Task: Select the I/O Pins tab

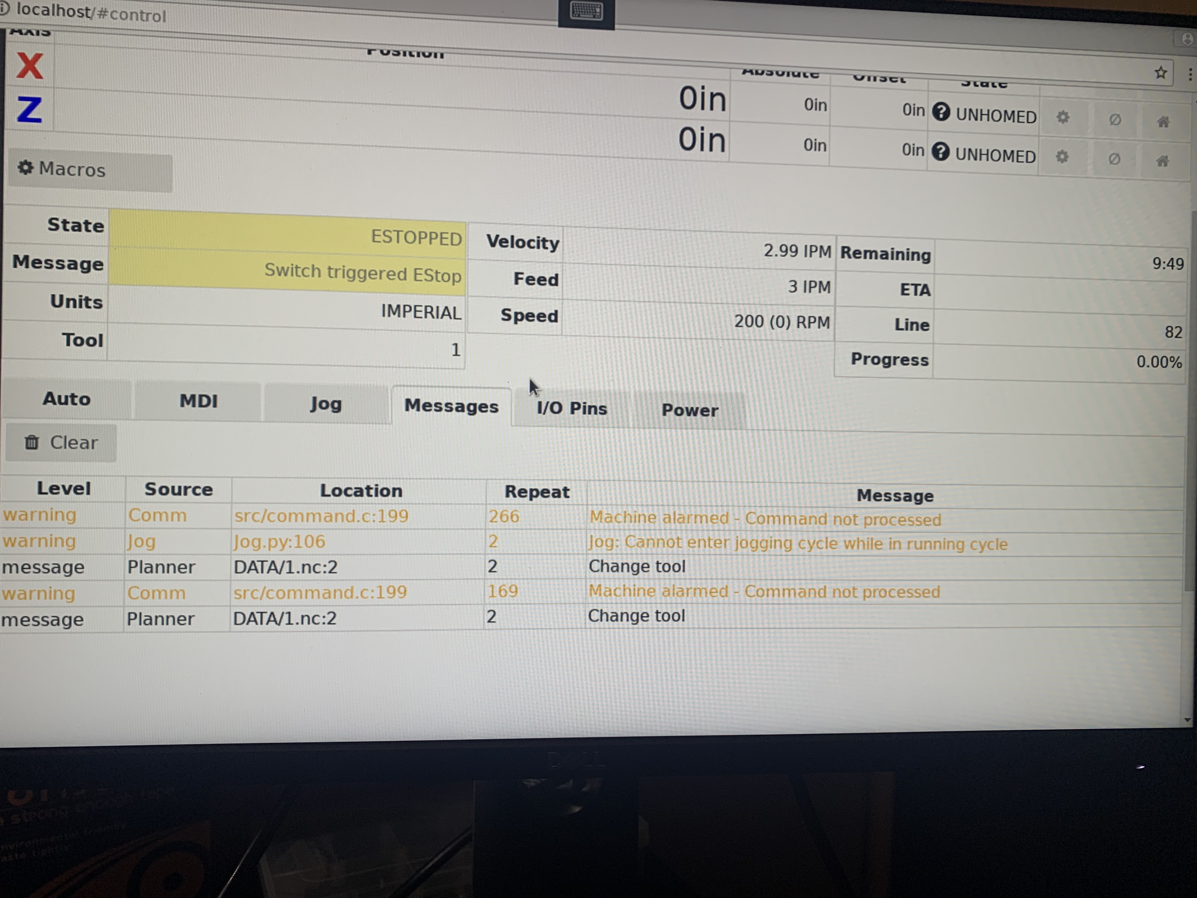Action: point(571,408)
